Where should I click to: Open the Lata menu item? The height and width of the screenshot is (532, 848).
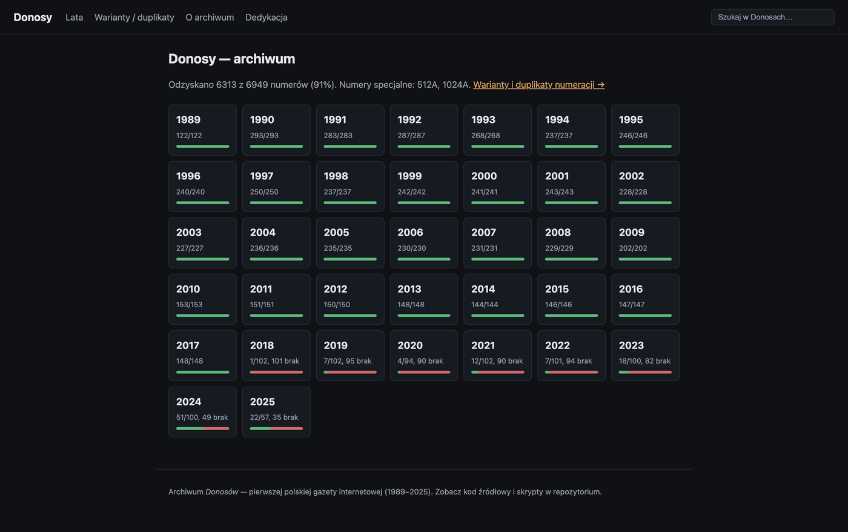pos(75,17)
